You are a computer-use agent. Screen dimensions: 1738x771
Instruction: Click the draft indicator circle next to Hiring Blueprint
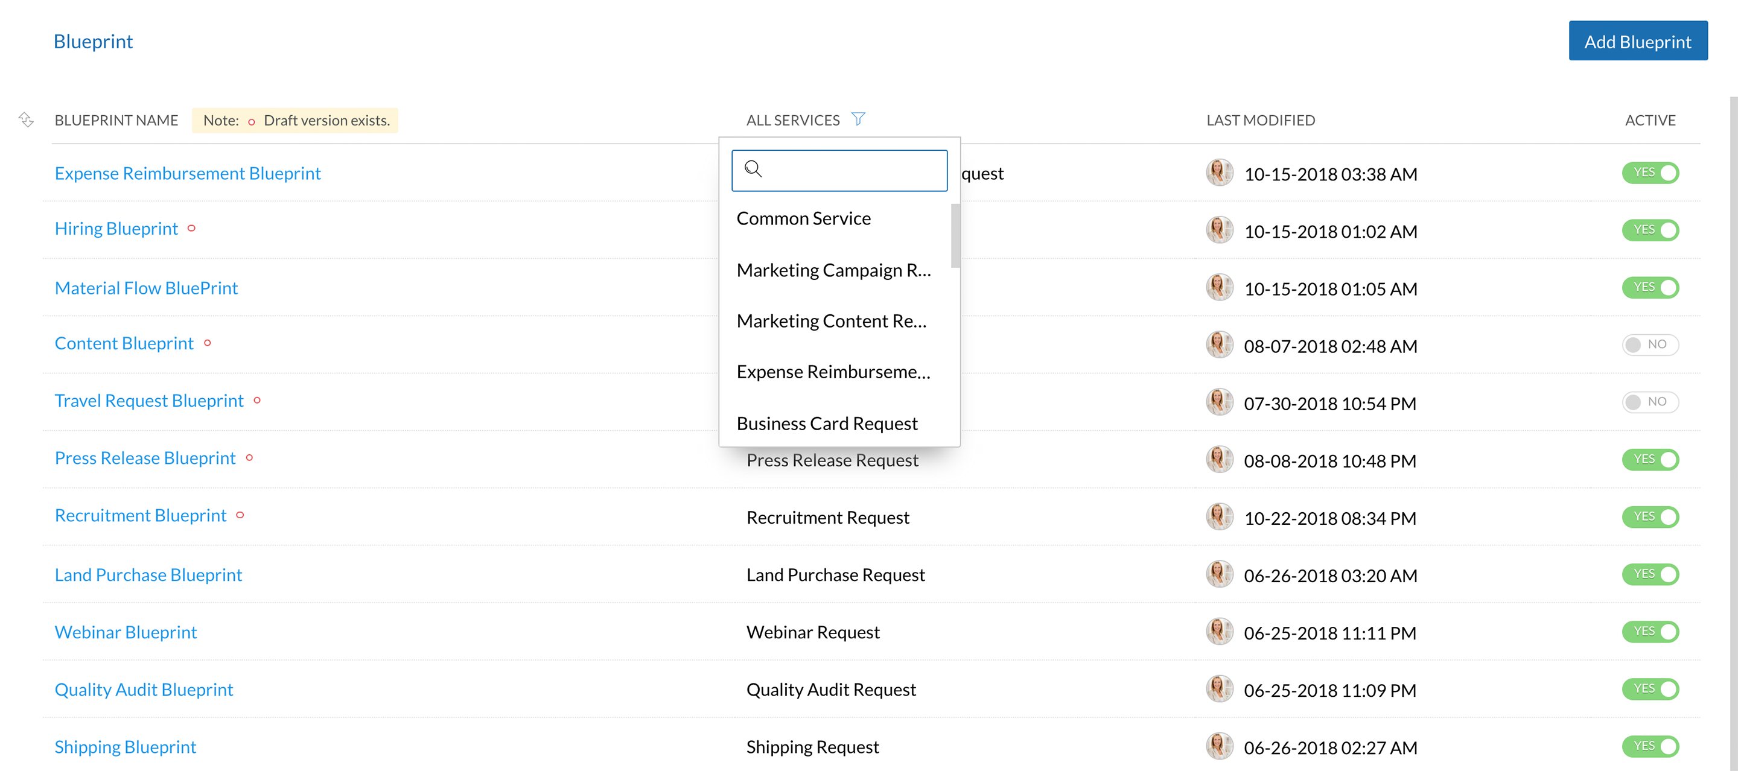pyautogui.click(x=192, y=229)
